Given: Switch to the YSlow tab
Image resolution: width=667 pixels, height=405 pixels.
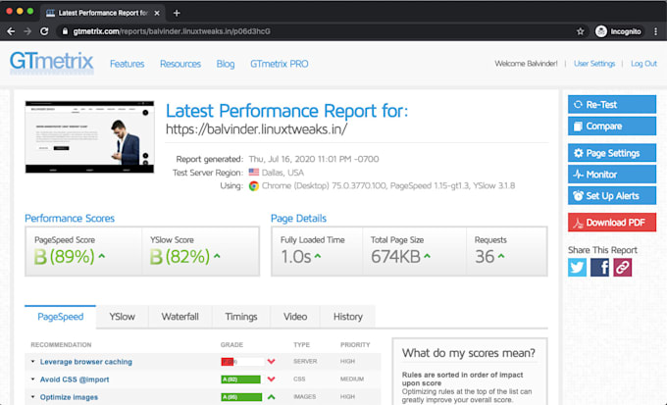Looking at the screenshot, I should point(122,317).
